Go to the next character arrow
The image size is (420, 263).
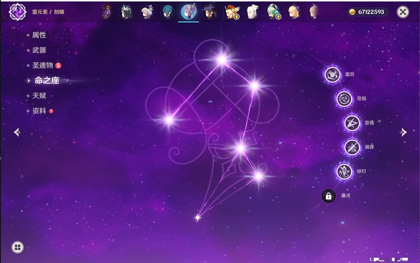coord(403,132)
